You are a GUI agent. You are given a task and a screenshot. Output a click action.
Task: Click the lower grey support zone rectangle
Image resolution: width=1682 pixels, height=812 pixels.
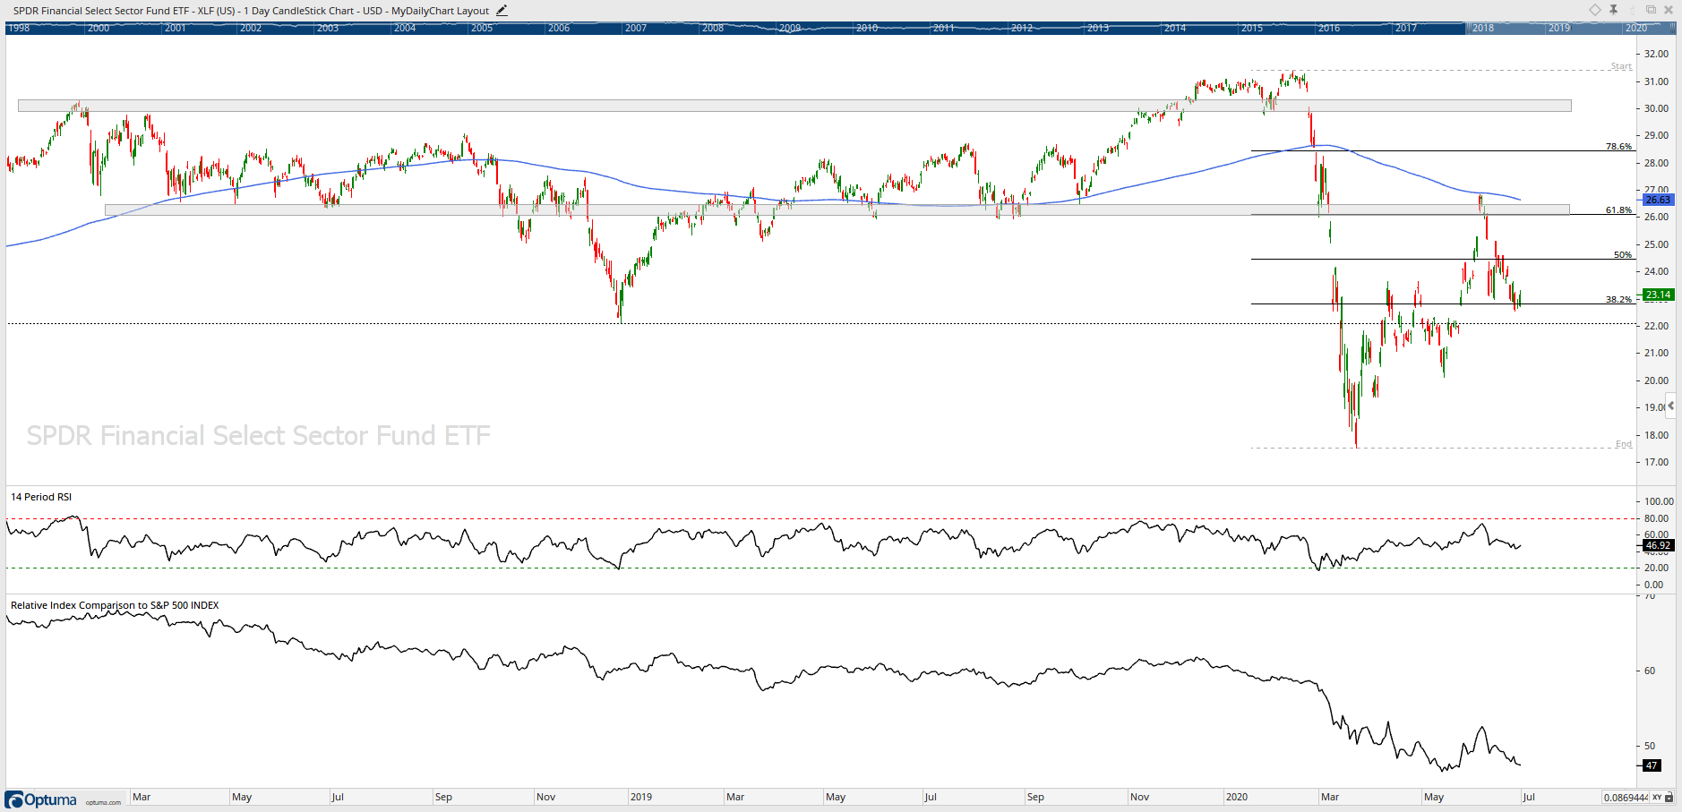pos(837,210)
